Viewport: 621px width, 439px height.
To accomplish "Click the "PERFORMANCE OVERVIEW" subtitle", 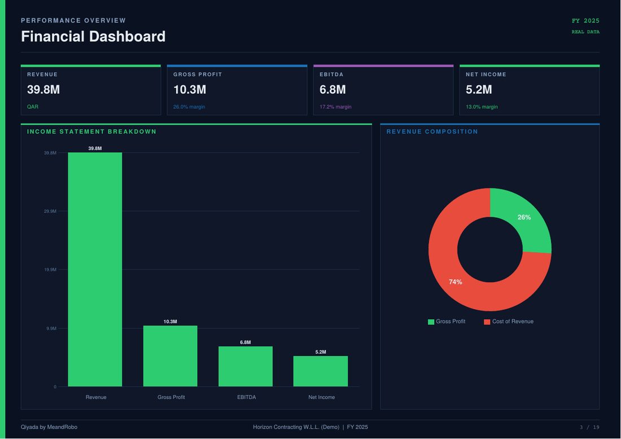I will tap(73, 20).
